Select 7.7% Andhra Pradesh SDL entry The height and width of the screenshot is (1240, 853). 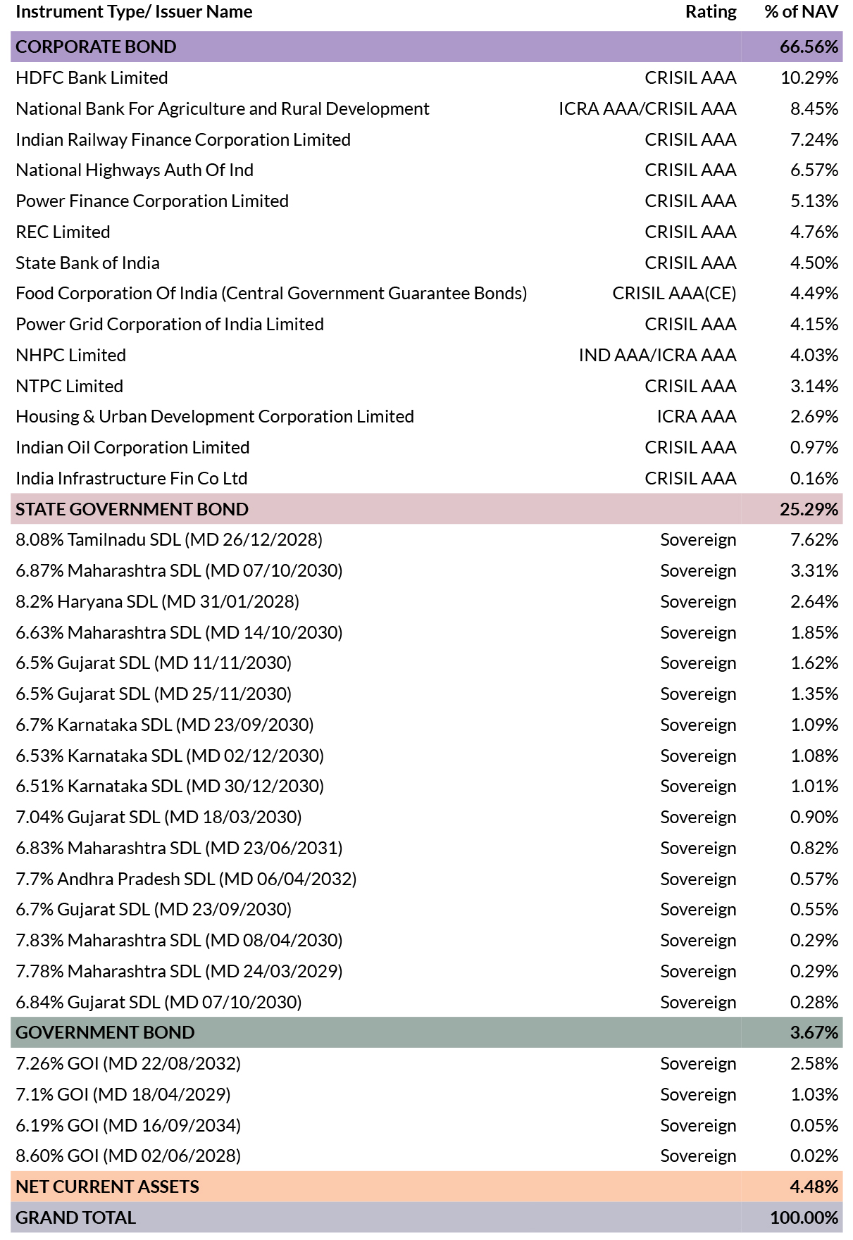(186, 879)
